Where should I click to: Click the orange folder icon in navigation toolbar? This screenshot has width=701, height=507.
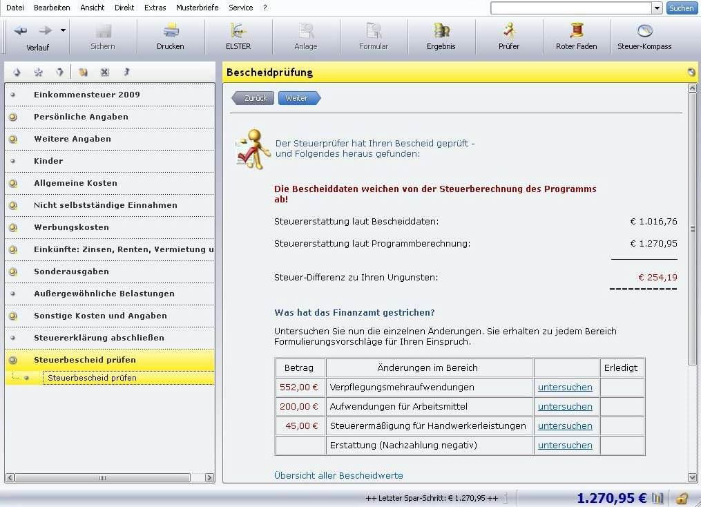[83, 72]
